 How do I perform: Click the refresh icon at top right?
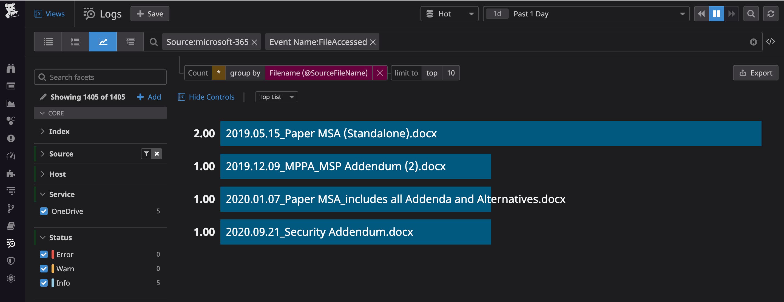coord(771,14)
